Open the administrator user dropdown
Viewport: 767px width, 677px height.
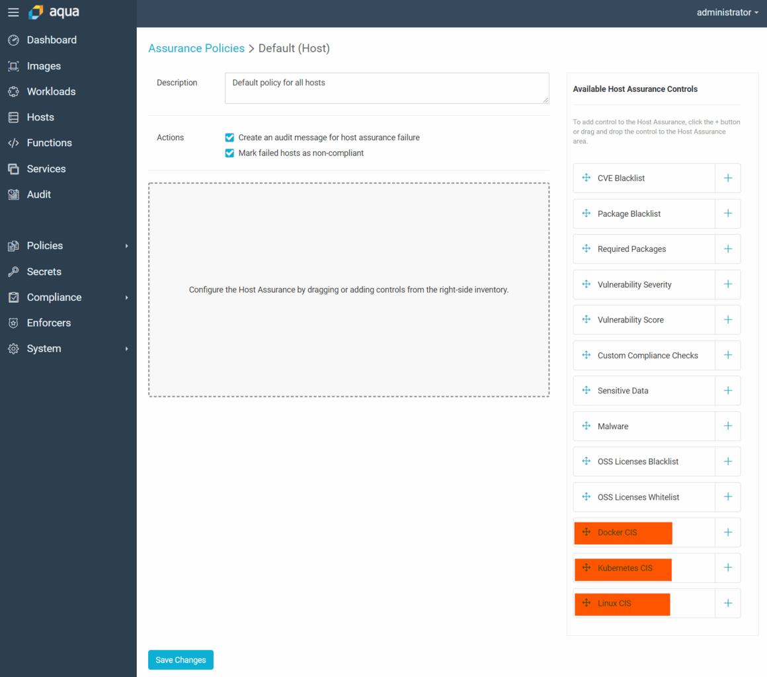click(x=727, y=12)
